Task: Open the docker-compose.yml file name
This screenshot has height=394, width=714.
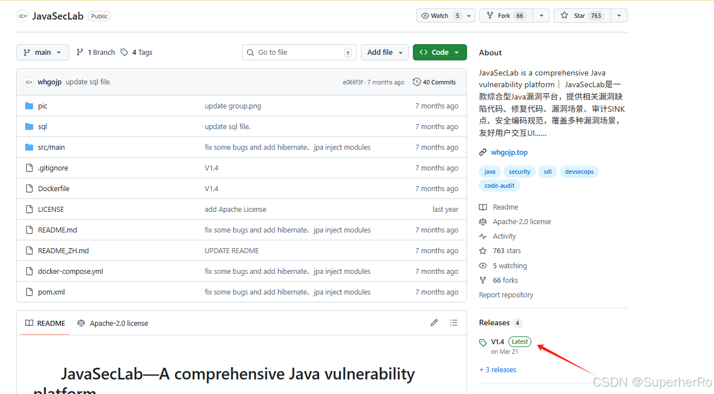Action: click(70, 271)
